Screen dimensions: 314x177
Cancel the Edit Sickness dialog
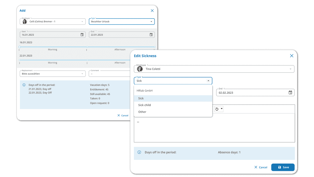(x=261, y=167)
